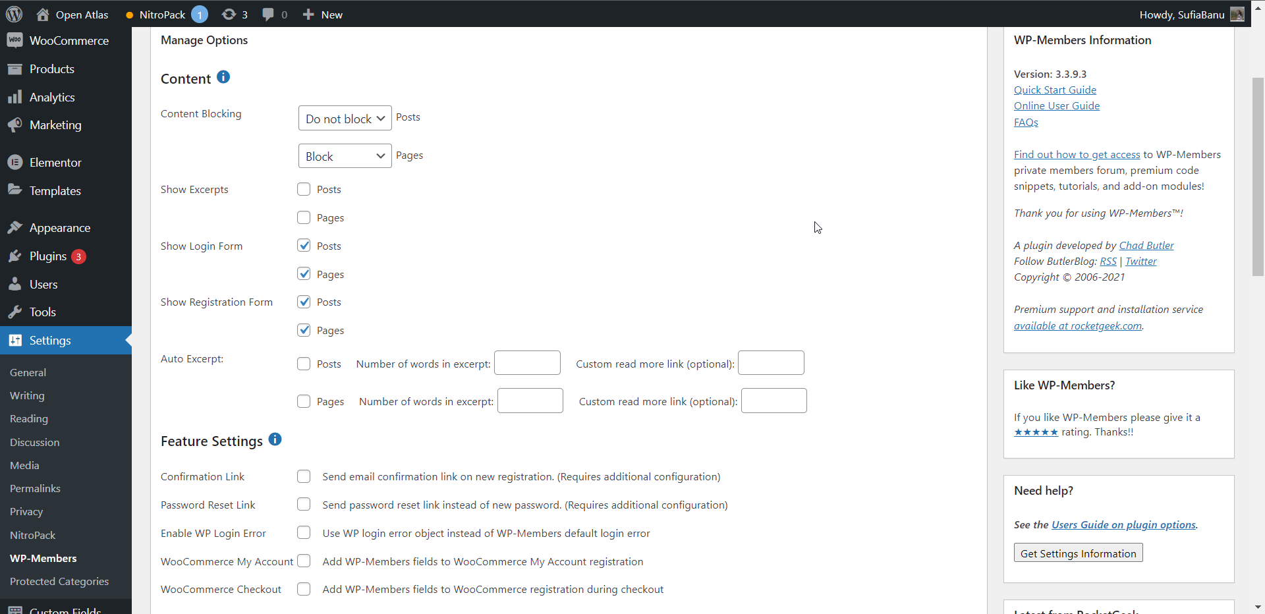This screenshot has height=614, width=1265.
Task: Uncheck Show Login Form for Posts
Action: 304,246
